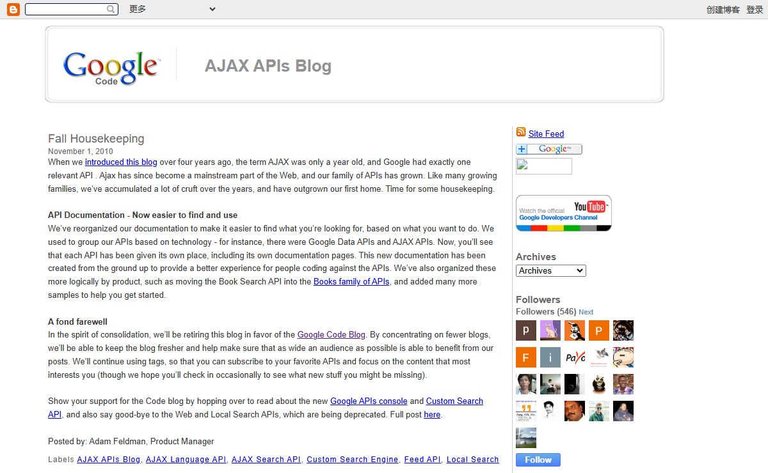Open the Google APIs console link
Image resolution: width=768 pixels, height=473 pixels.
click(x=369, y=401)
